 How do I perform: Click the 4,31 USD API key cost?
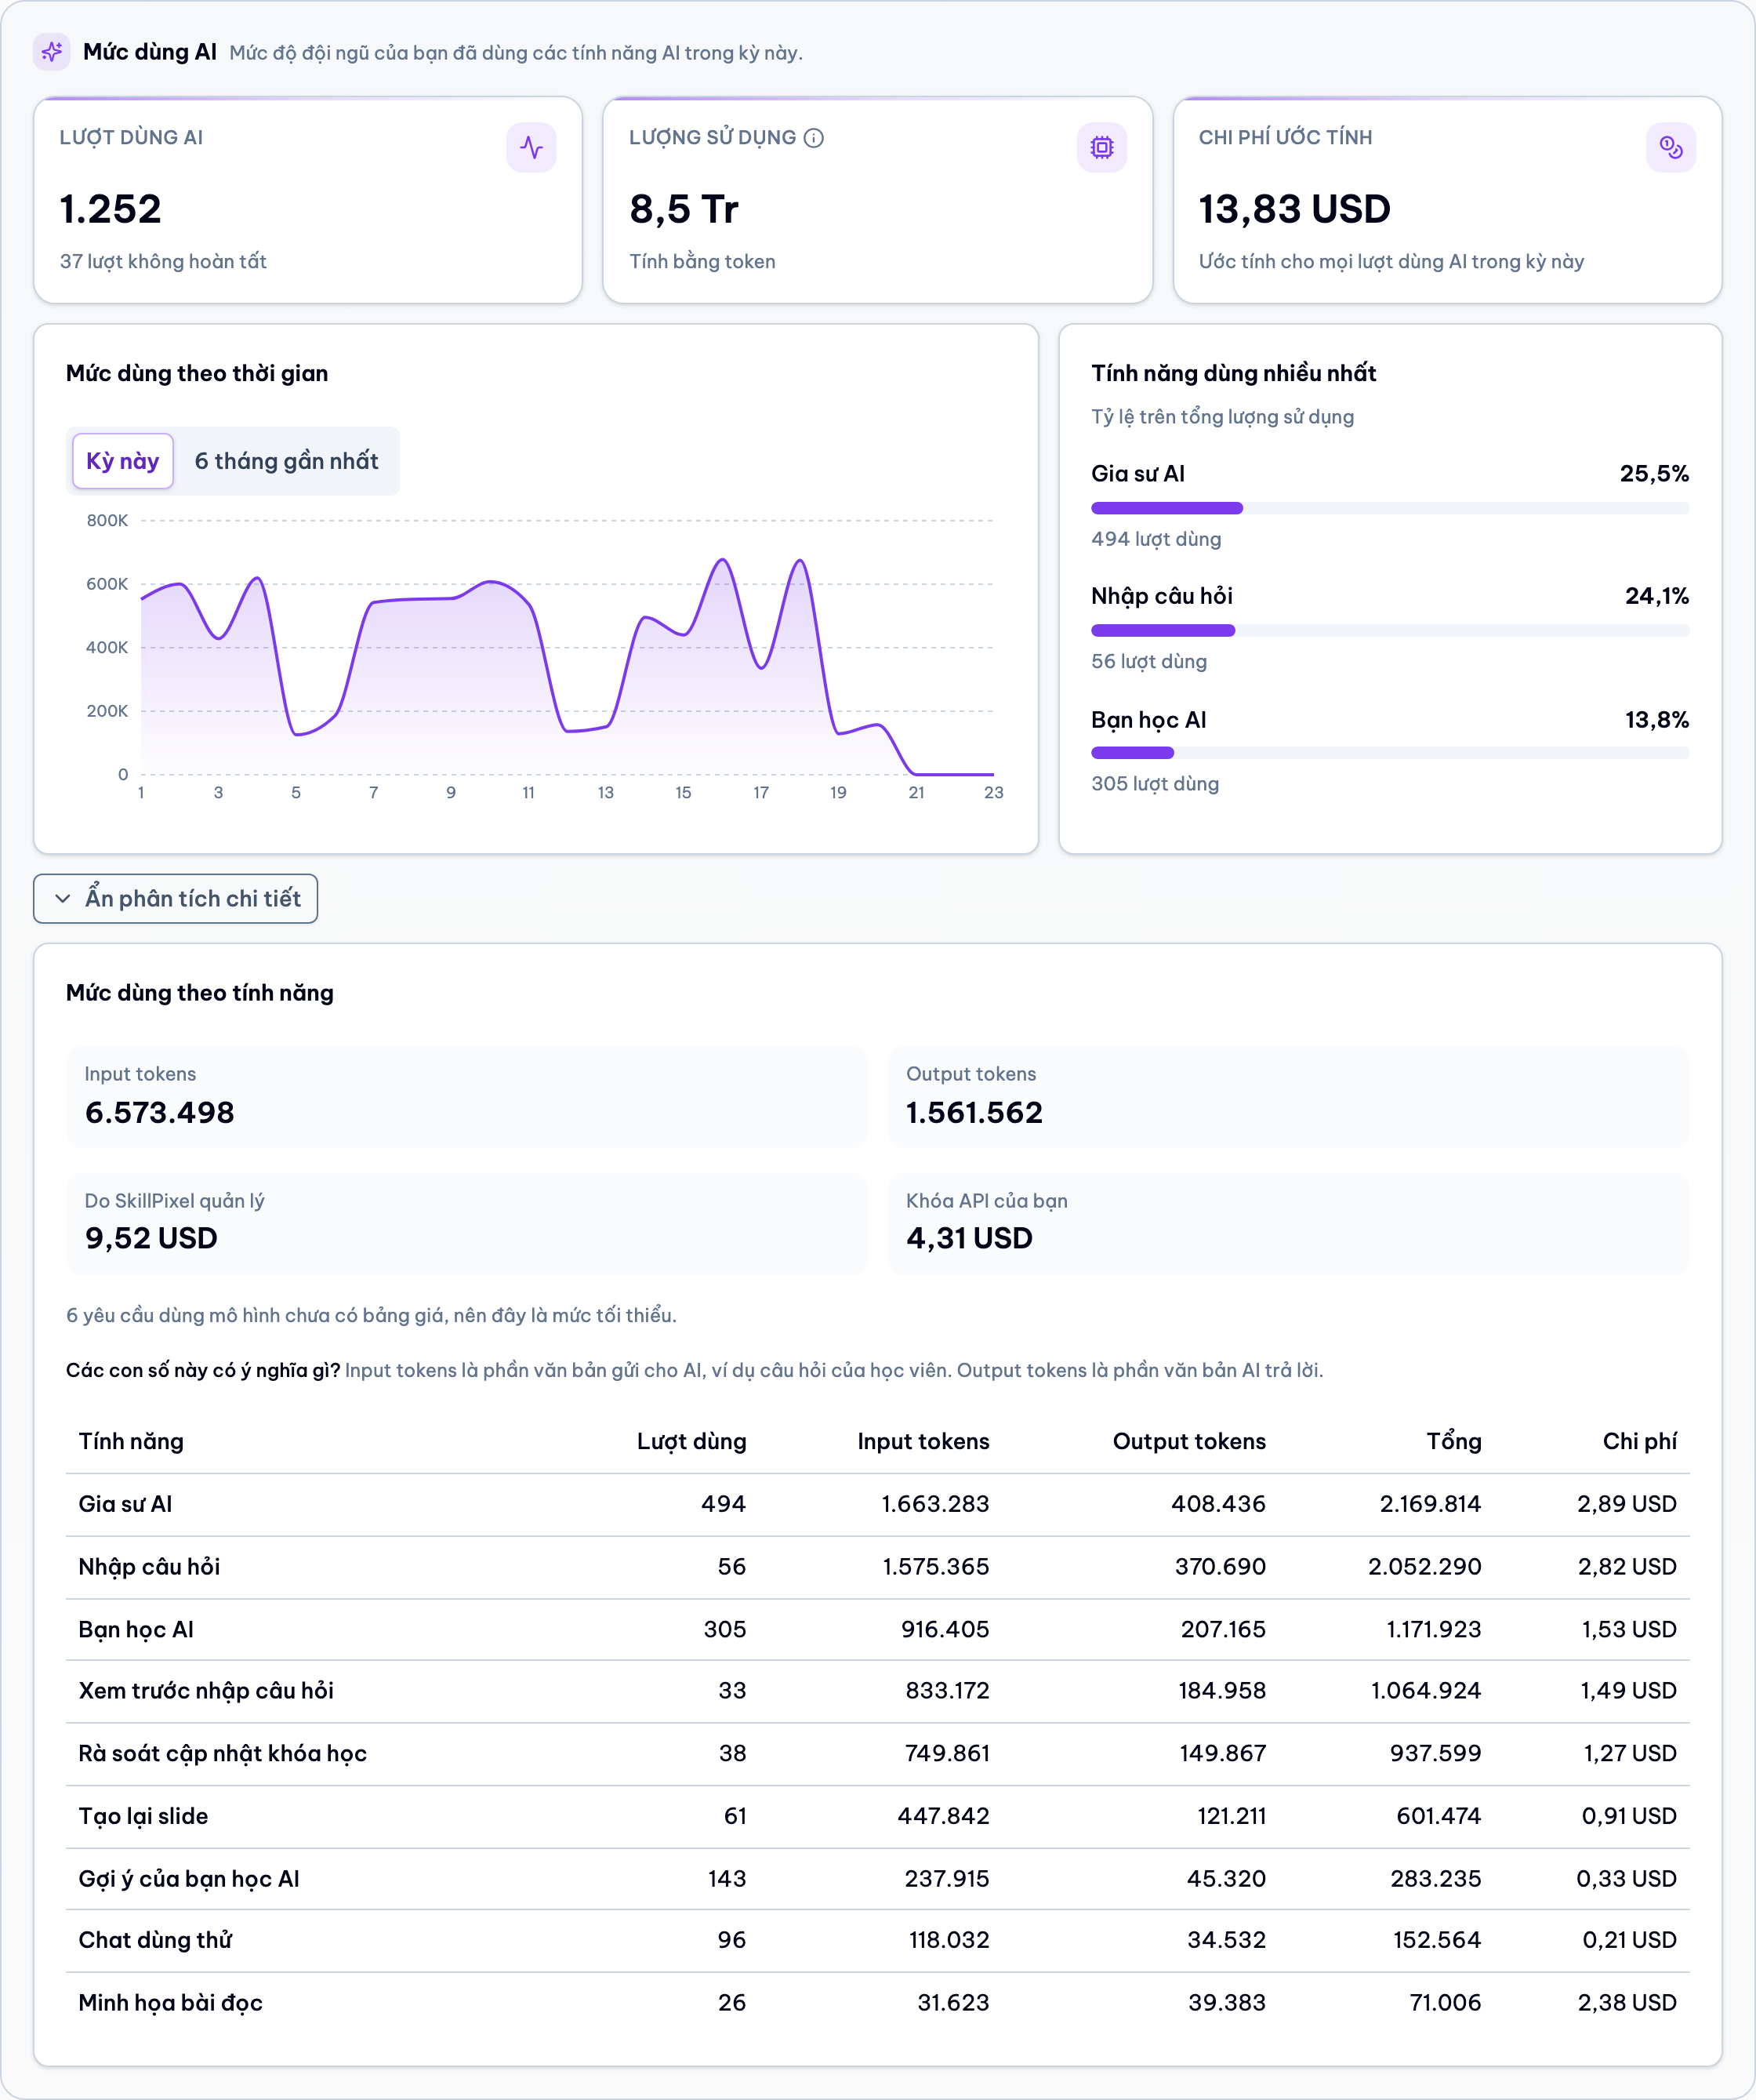click(968, 1238)
